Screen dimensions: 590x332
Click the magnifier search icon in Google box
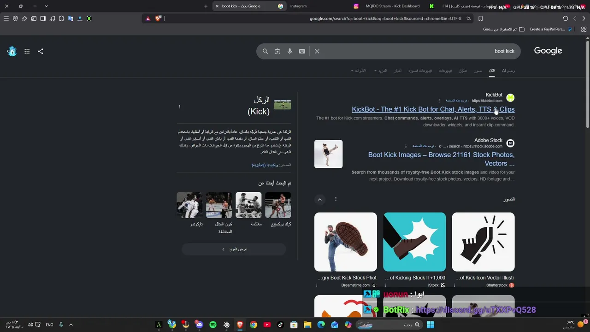265,51
